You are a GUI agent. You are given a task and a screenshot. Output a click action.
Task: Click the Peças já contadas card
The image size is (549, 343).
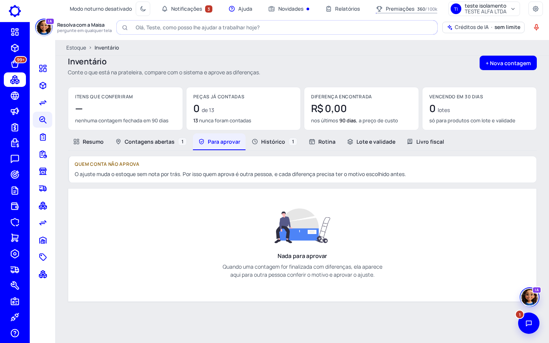tap(243, 109)
